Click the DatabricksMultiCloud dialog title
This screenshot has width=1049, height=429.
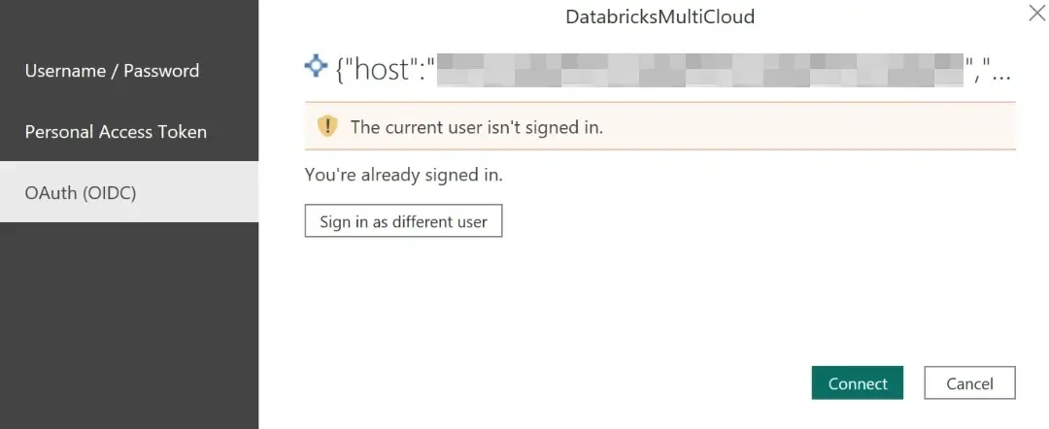(660, 16)
